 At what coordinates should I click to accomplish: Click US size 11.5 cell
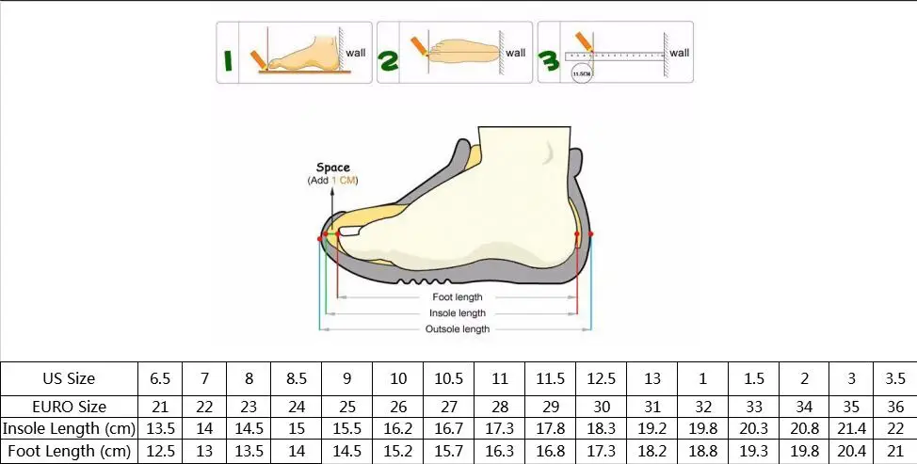point(551,378)
